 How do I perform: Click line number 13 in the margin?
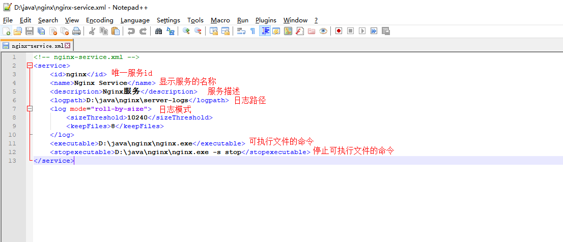[x=12, y=161]
